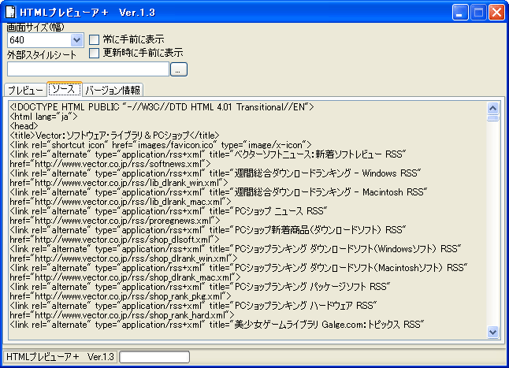Enable 常に手前に表示 checkbox
This screenshot has width=509, height=368.
[x=94, y=39]
